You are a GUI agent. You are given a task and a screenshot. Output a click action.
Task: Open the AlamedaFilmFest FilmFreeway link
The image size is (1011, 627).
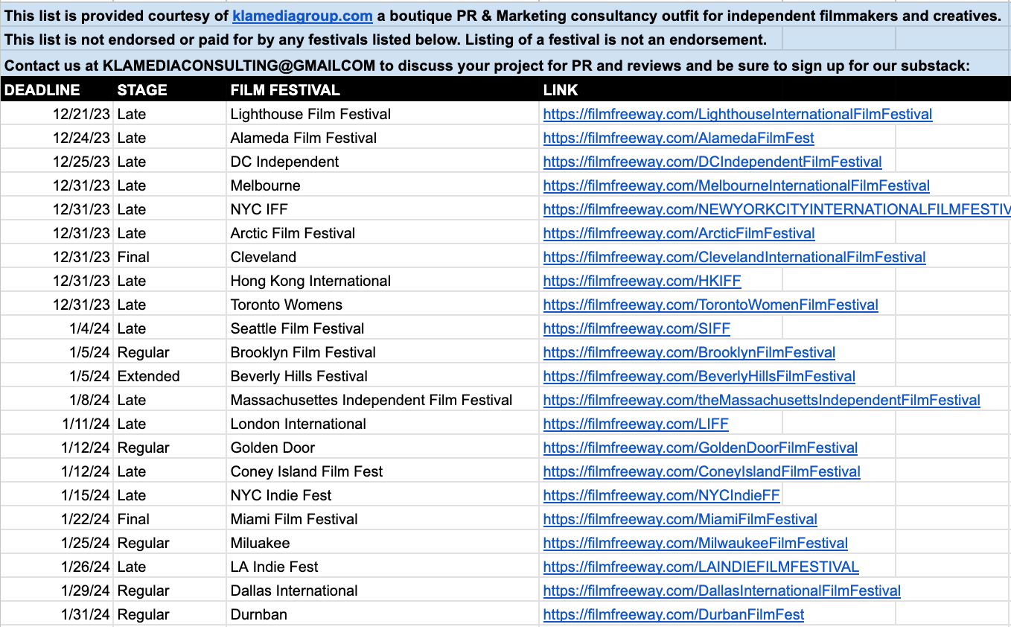tap(679, 138)
